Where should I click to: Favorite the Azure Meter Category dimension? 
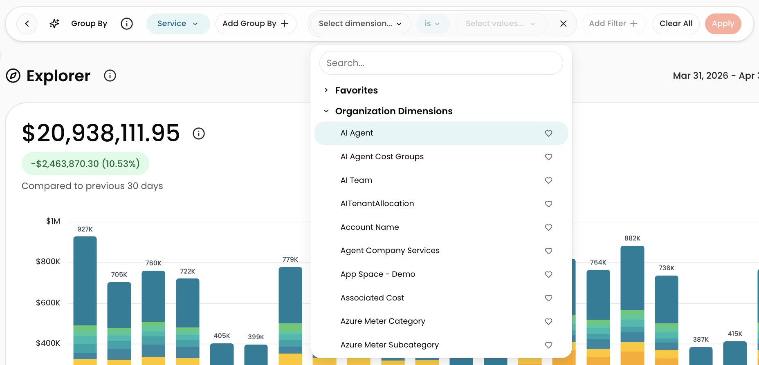coord(548,321)
